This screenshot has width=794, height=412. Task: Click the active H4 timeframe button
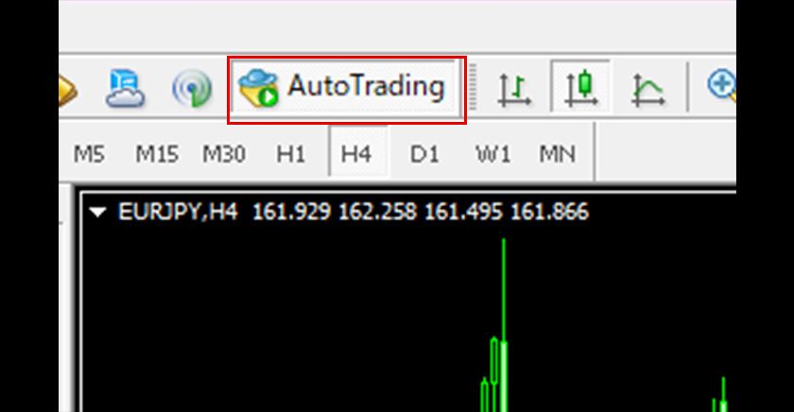tap(356, 153)
